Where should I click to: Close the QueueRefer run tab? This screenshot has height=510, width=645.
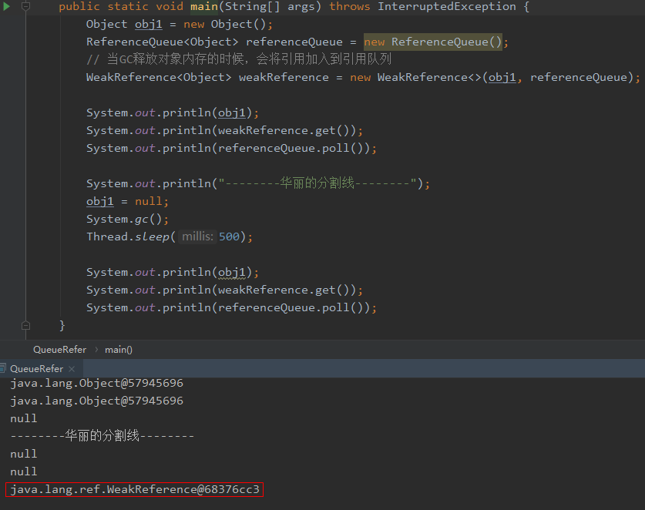pos(72,369)
